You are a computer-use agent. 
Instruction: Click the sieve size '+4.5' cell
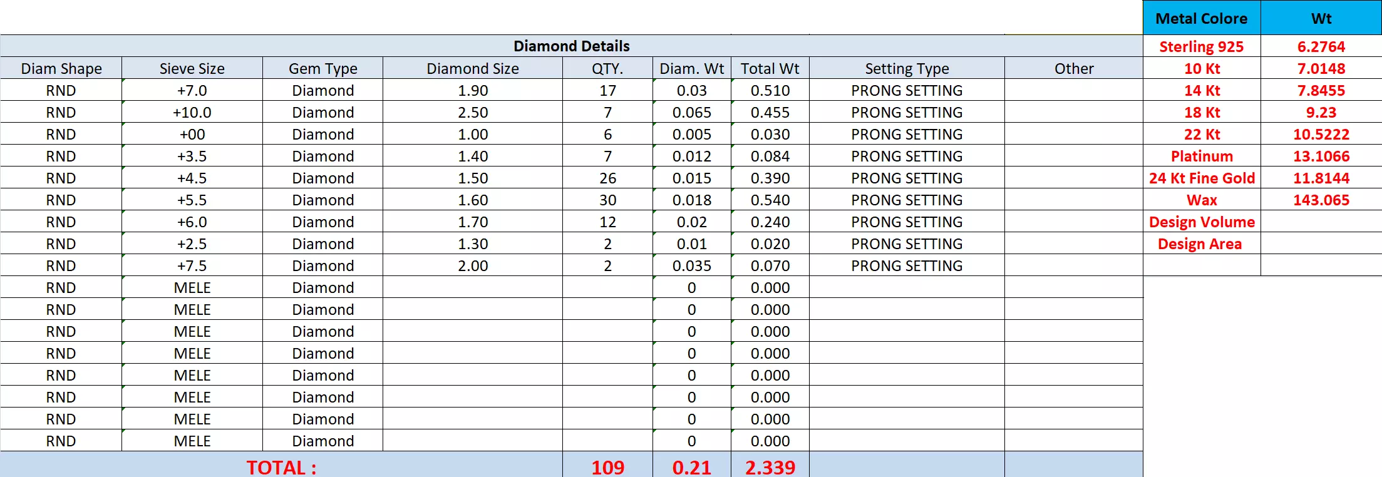point(192,178)
